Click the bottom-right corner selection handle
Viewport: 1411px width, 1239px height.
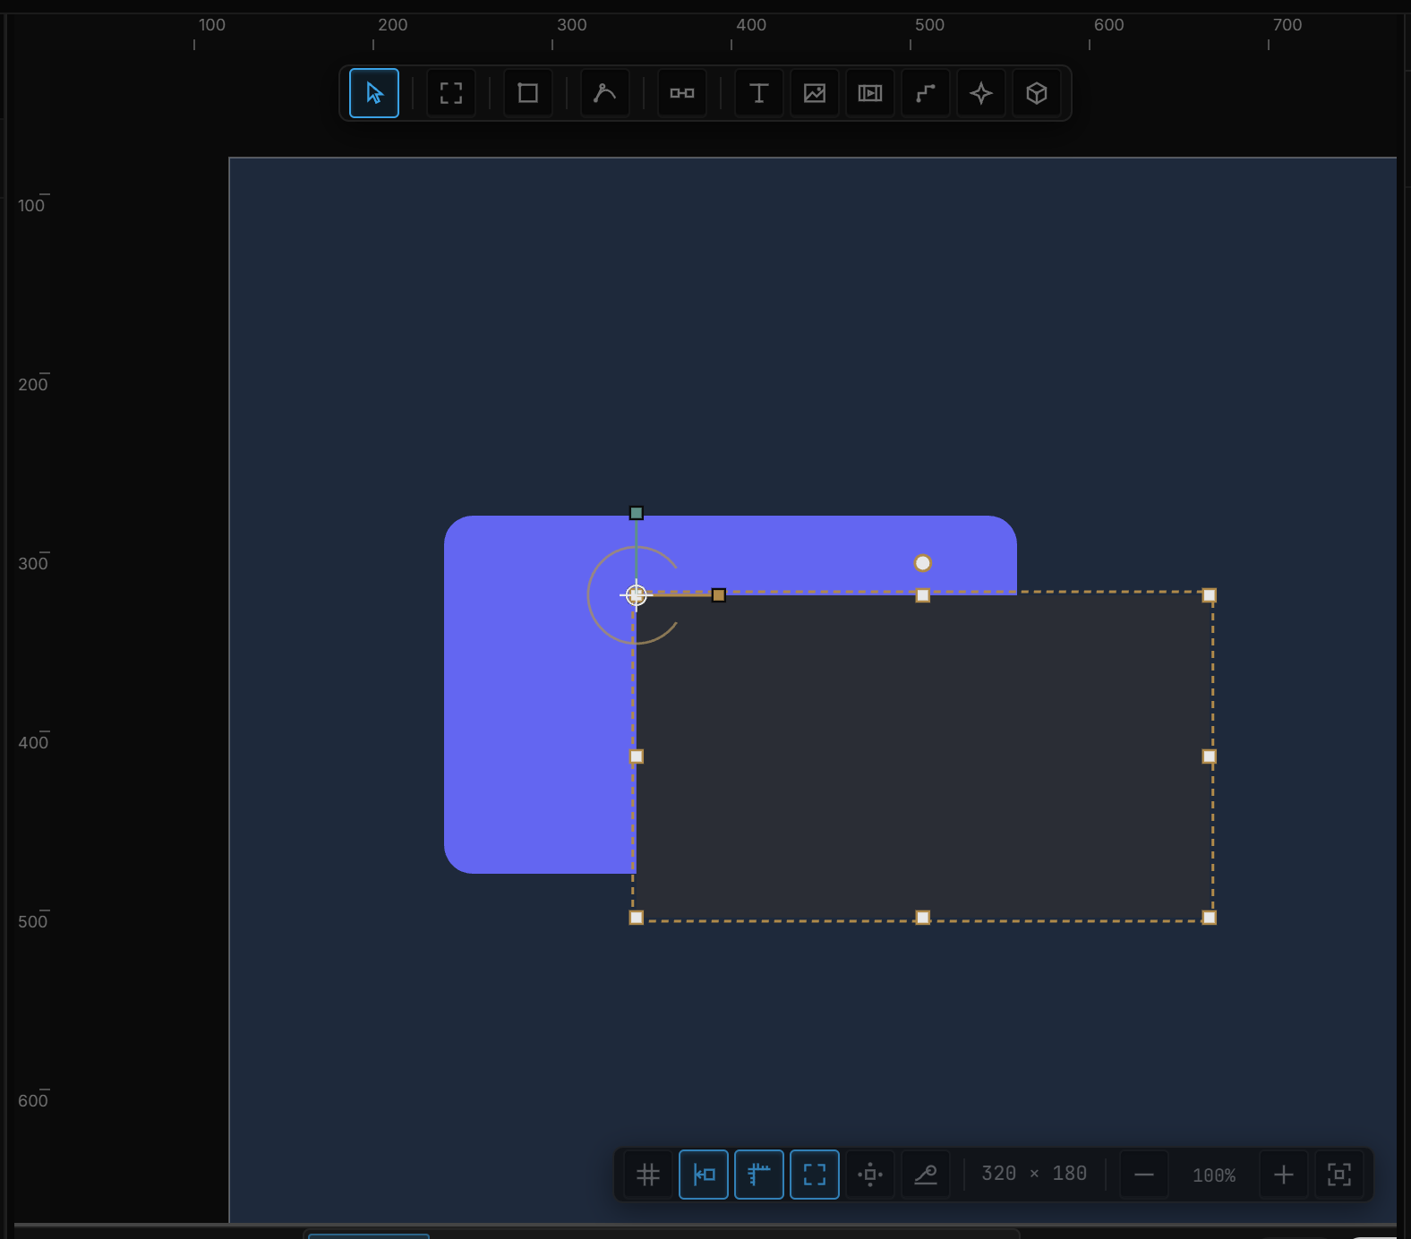tap(1210, 918)
